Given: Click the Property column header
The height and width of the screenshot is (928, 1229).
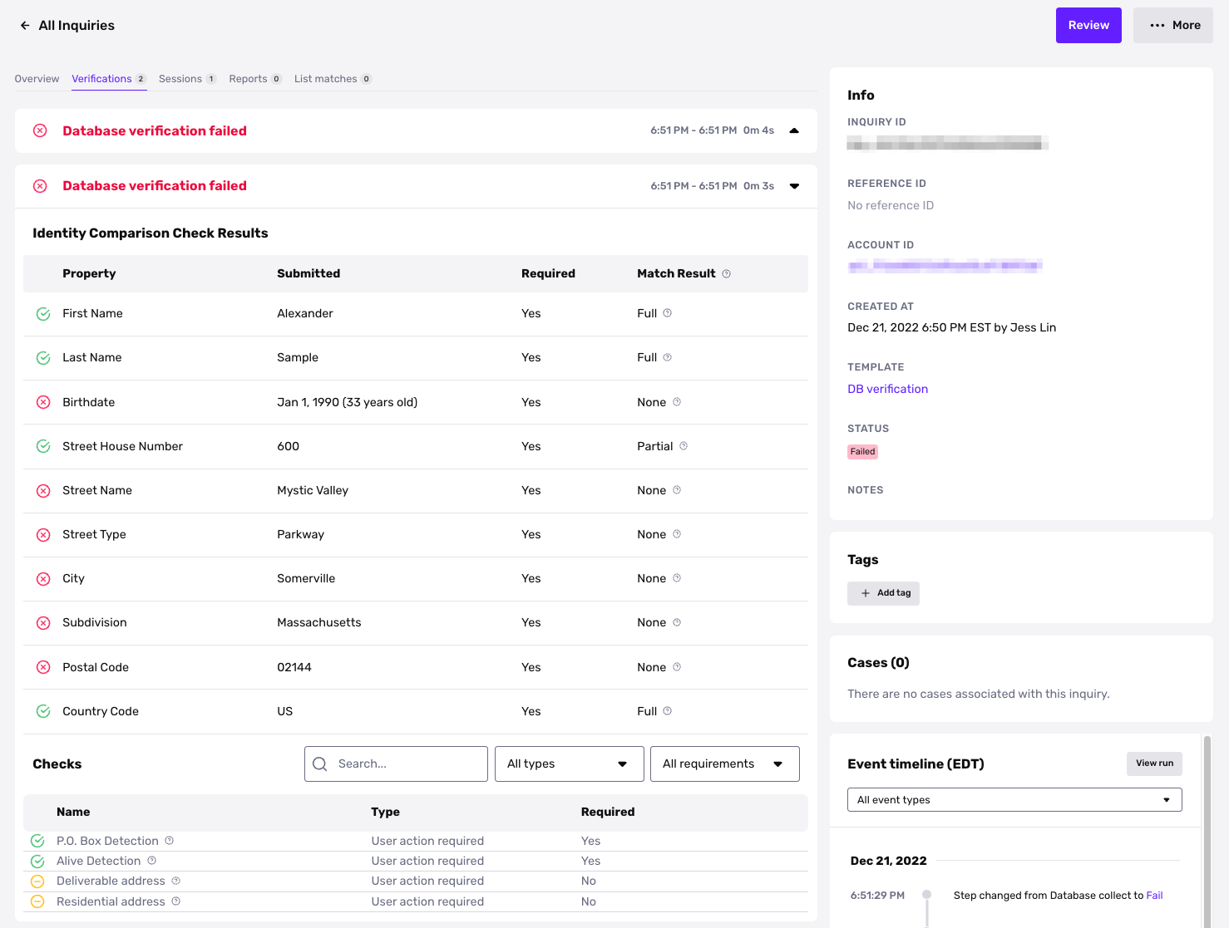Looking at the screenshot, I should pos(89,273).
